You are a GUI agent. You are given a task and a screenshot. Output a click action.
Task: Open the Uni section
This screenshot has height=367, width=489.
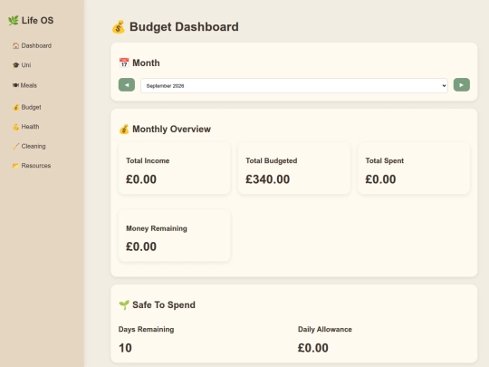coord(22,65)
